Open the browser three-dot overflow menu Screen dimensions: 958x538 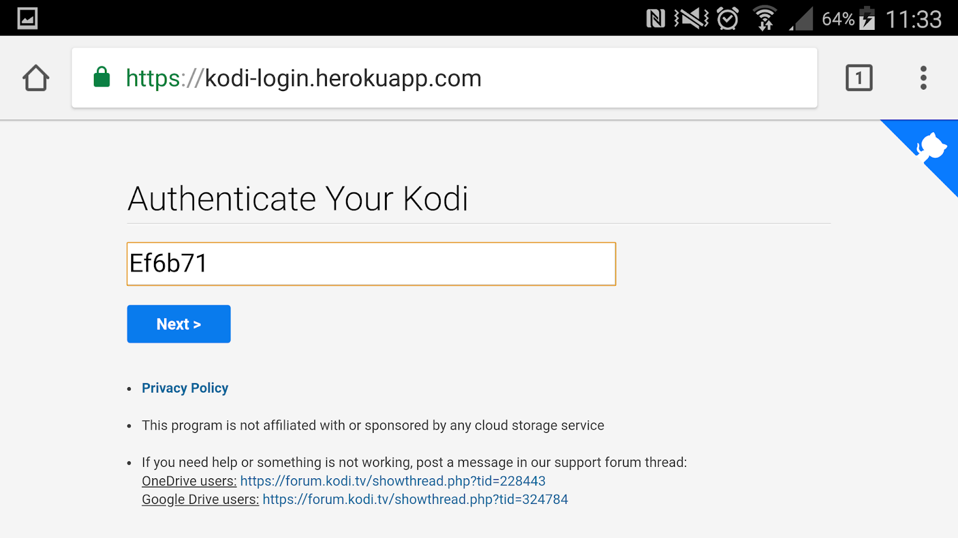[x=923, y=78]
